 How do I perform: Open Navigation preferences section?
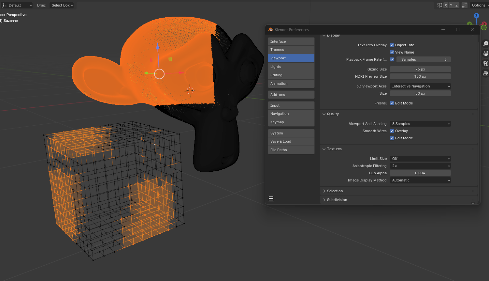(291, 114)
